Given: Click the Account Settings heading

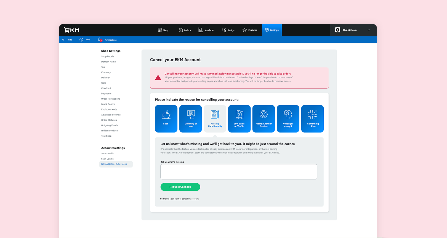Looking at the screenshot, I should [113, 148].
